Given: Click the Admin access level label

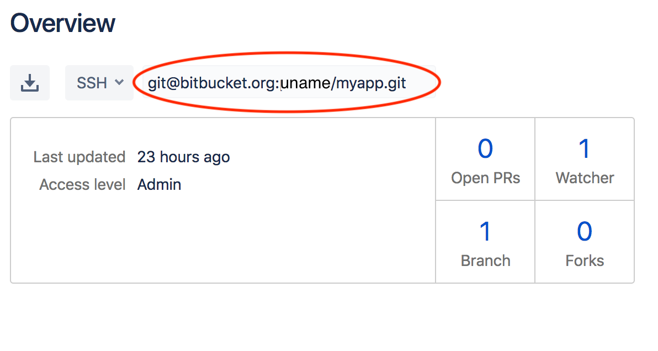Looking at the screenshot, I should tap(159, 184).
